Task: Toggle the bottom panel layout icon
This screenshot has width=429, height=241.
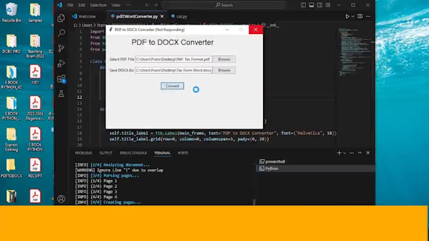Action: coord(312,5)
